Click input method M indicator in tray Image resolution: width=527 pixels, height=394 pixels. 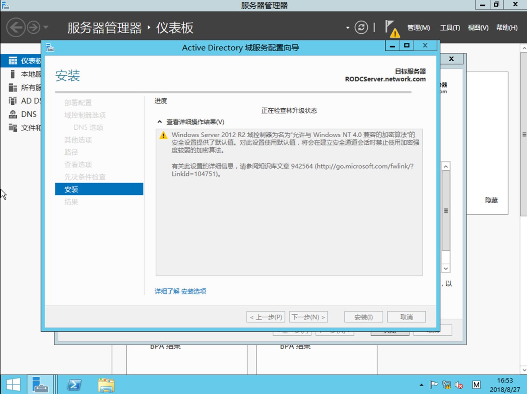(477, 384)
